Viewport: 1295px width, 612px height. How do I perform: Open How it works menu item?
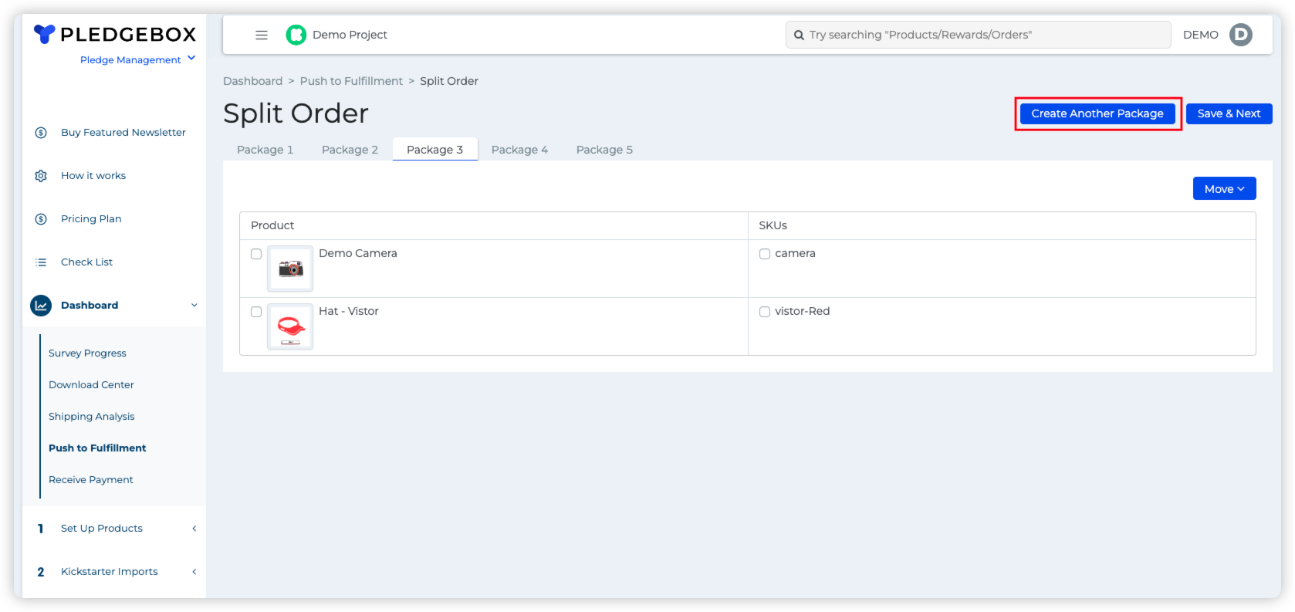coord(93,176)
